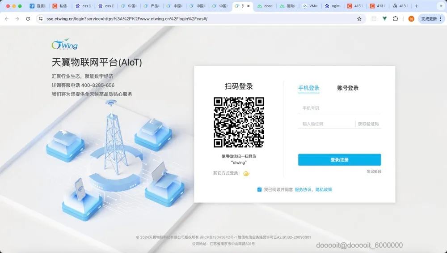Click 获取验证码 to request a code
Image resolution: width=447 pixels, height=253 pixels.
click(x=368, y=124)
